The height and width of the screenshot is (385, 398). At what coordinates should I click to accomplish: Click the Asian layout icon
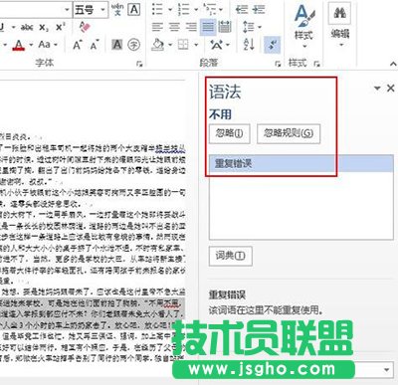pos(217,45)
